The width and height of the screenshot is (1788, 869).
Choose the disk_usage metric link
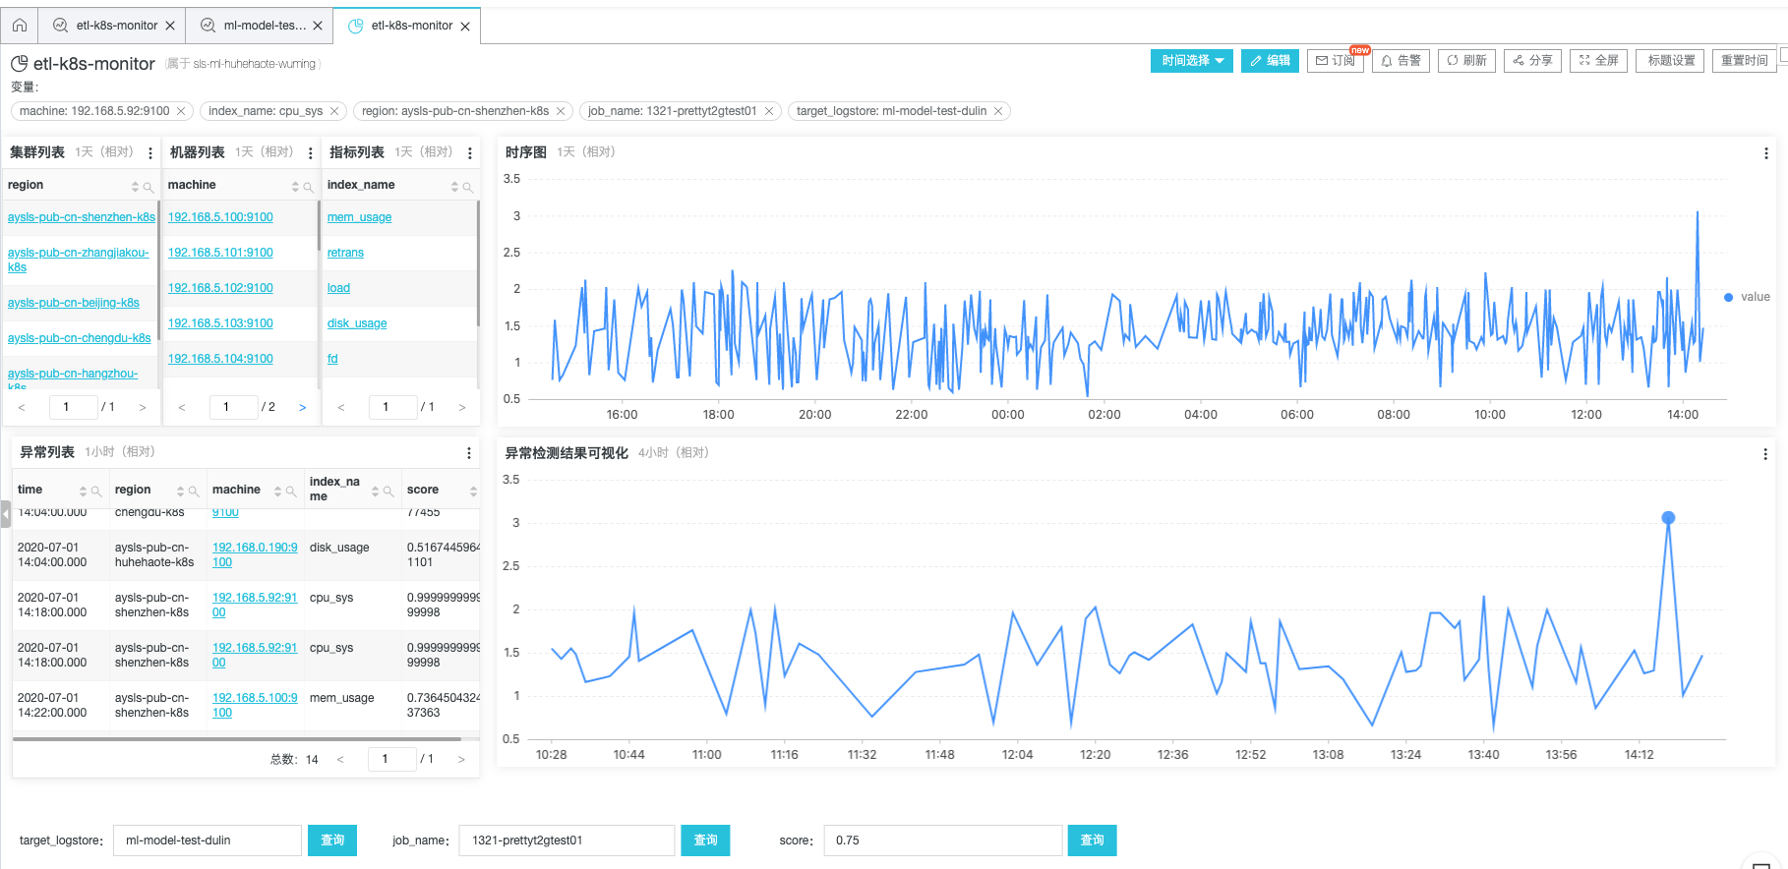(357, 323)
